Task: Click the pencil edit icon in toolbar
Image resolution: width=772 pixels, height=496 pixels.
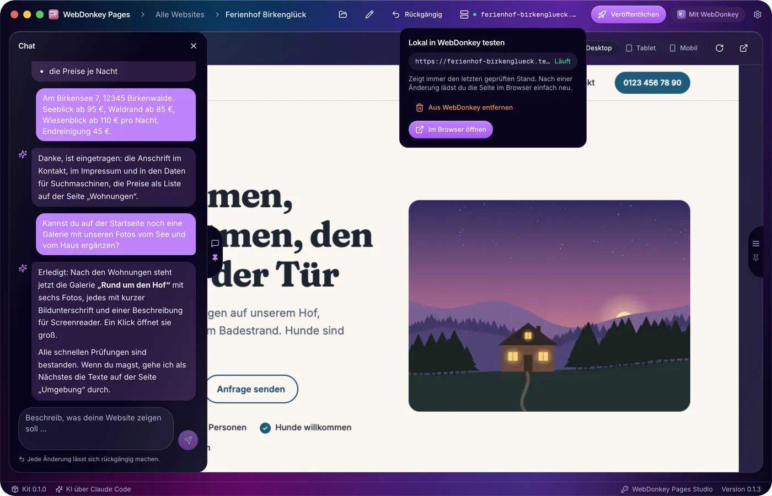Action: (x=369, y=14)
